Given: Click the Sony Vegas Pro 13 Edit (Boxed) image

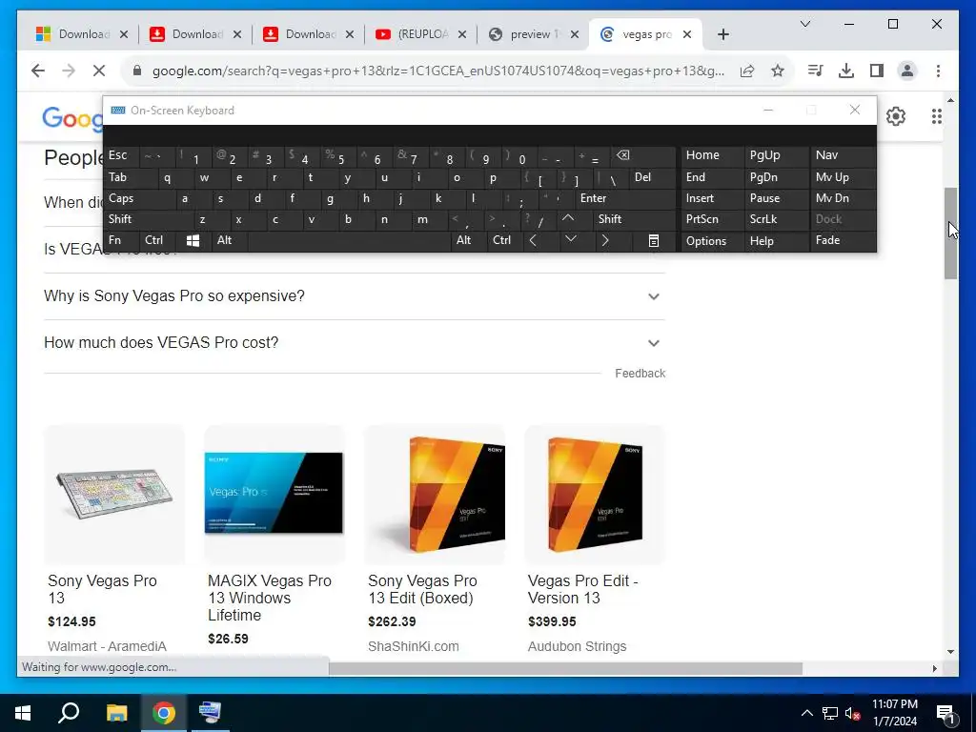Looking at the screenshot, I should [435, 495].
